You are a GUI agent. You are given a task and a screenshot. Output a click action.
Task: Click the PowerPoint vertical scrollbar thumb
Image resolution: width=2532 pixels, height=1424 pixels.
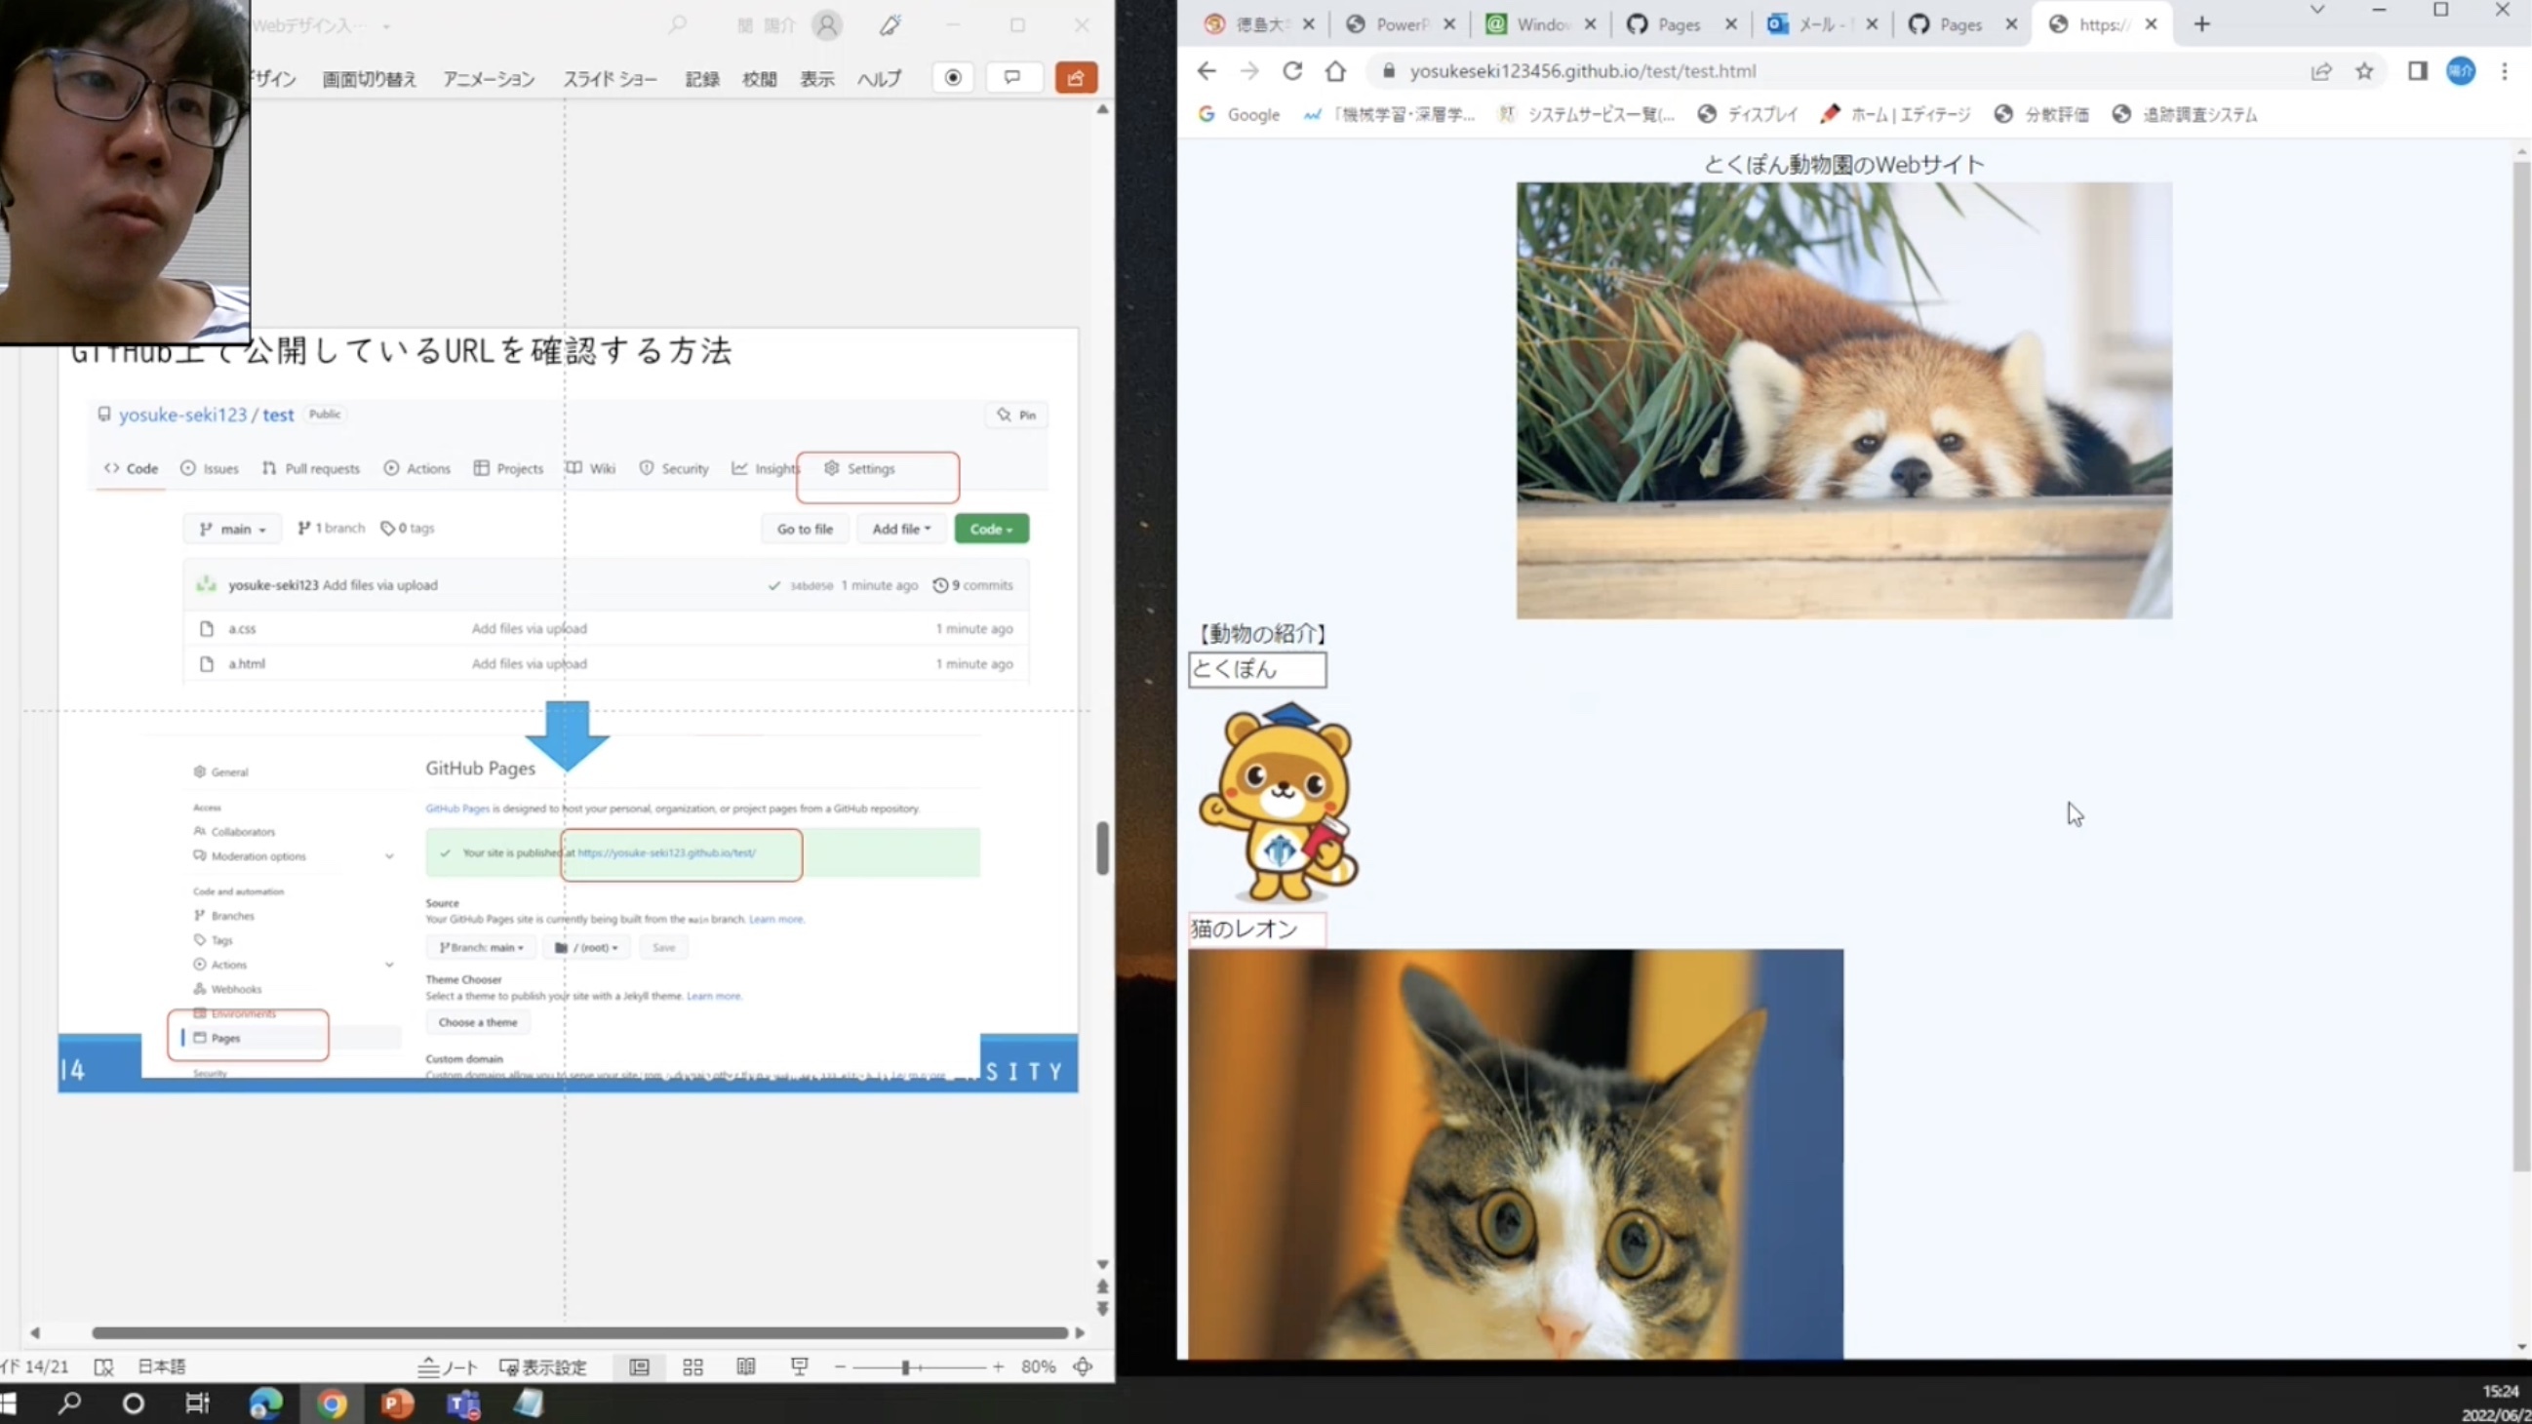pyautogui.click(x=1103, y=848)
